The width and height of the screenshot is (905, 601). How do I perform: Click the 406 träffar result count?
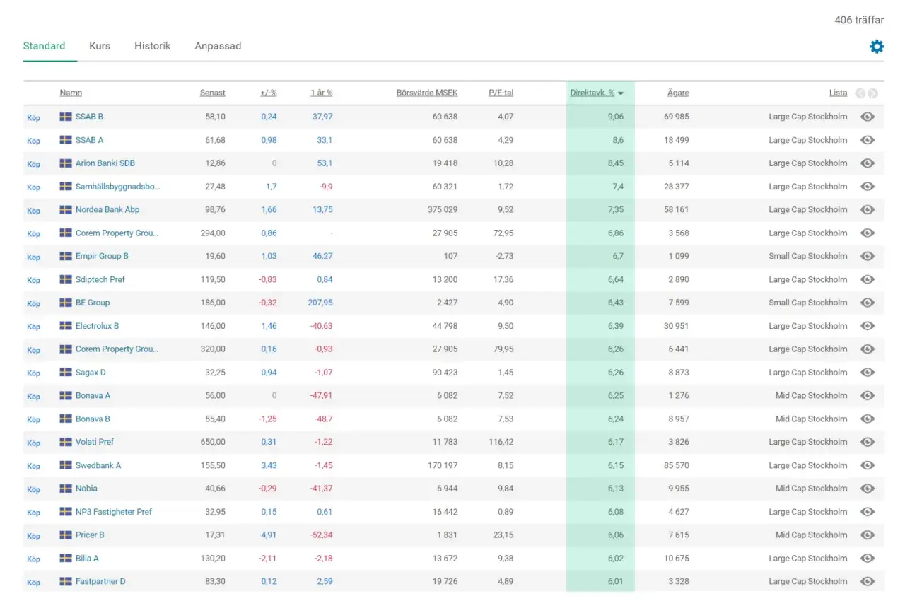tap(859, 20)
